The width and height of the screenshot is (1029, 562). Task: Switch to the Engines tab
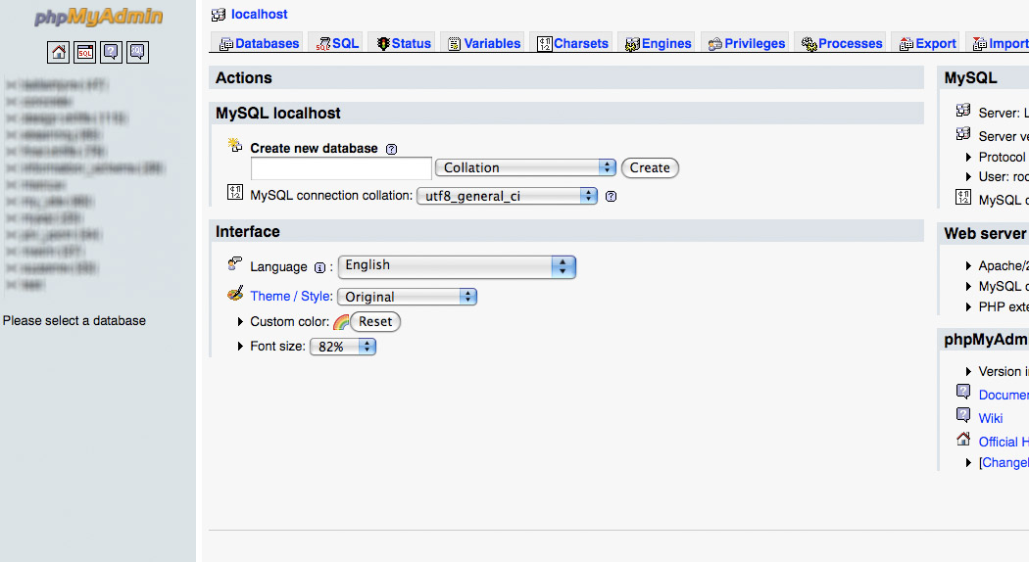point(658,43)
